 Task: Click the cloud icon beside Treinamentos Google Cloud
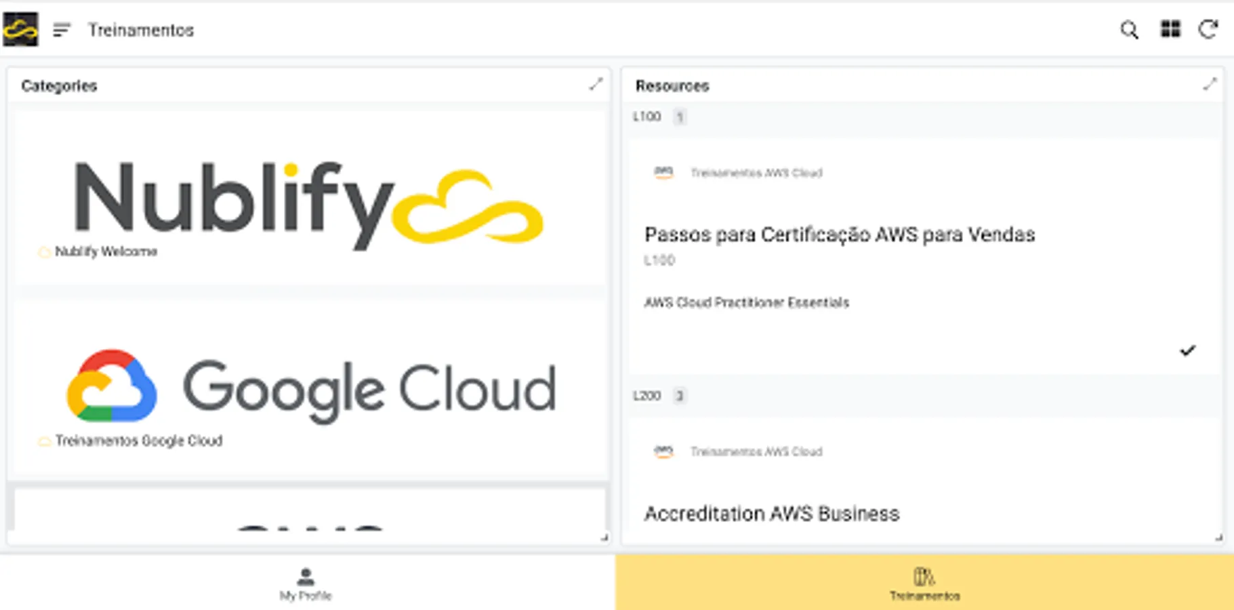pos(44,441)
